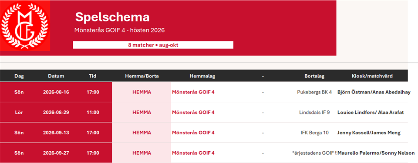This screenshot has width=418, height=163.
Task: Click the Hemma/Borta column header
Action: tap(142, 76)
